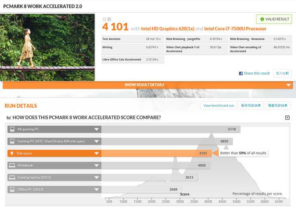
Task: Collapse the score comparison panel with corner toggle
Action: point(287,118)
